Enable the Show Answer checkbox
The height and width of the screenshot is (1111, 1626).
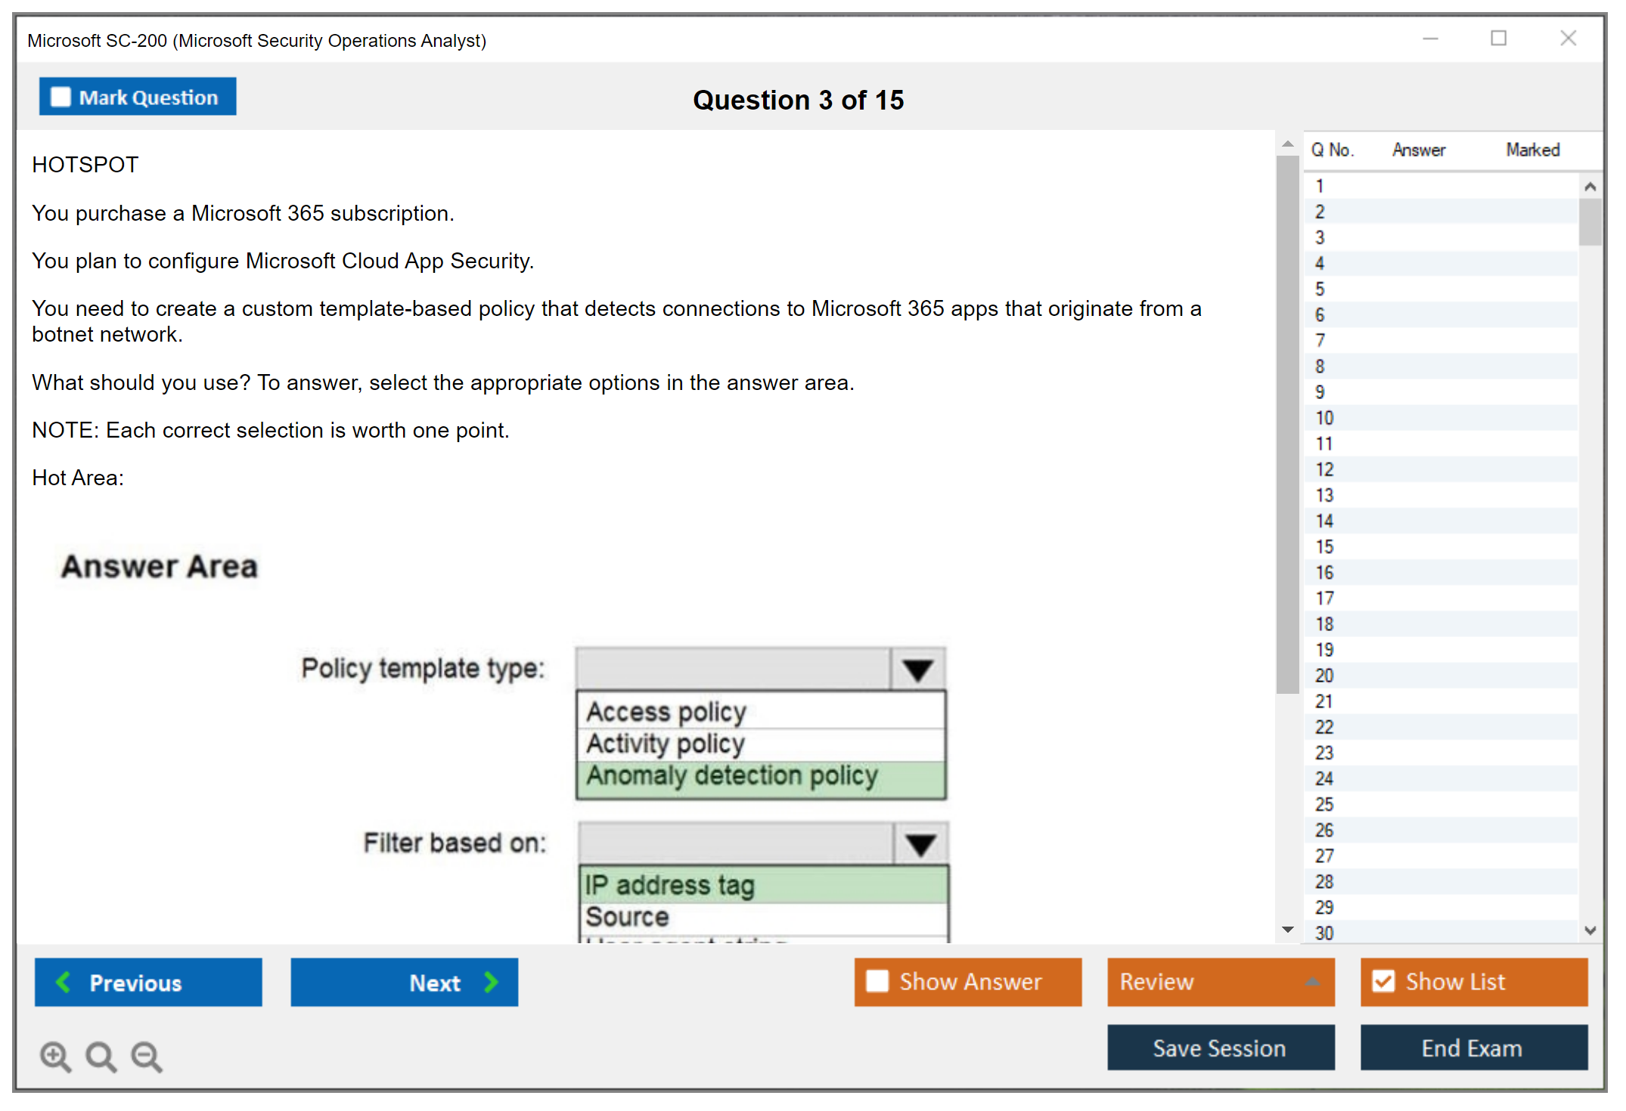click(877, 981)
